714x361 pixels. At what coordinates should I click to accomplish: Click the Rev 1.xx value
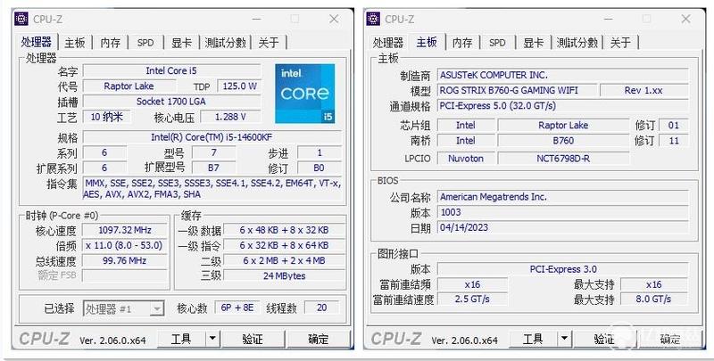click(643, 91)
